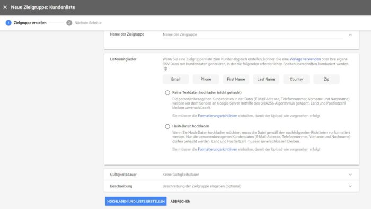Click Beschreibung der Zielgruppe eingeben placeholder

click(x=202, y=186)
